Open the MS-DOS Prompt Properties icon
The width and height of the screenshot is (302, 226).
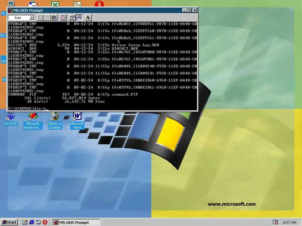[x=72, y=18]
